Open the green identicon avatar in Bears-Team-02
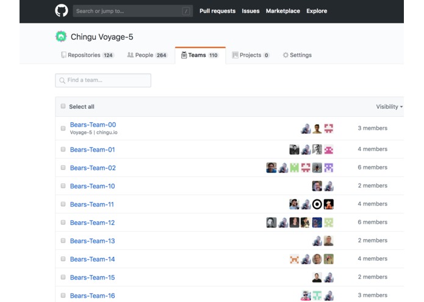The width and height of the screenshot is (424, 302). [x=294, y=168]
